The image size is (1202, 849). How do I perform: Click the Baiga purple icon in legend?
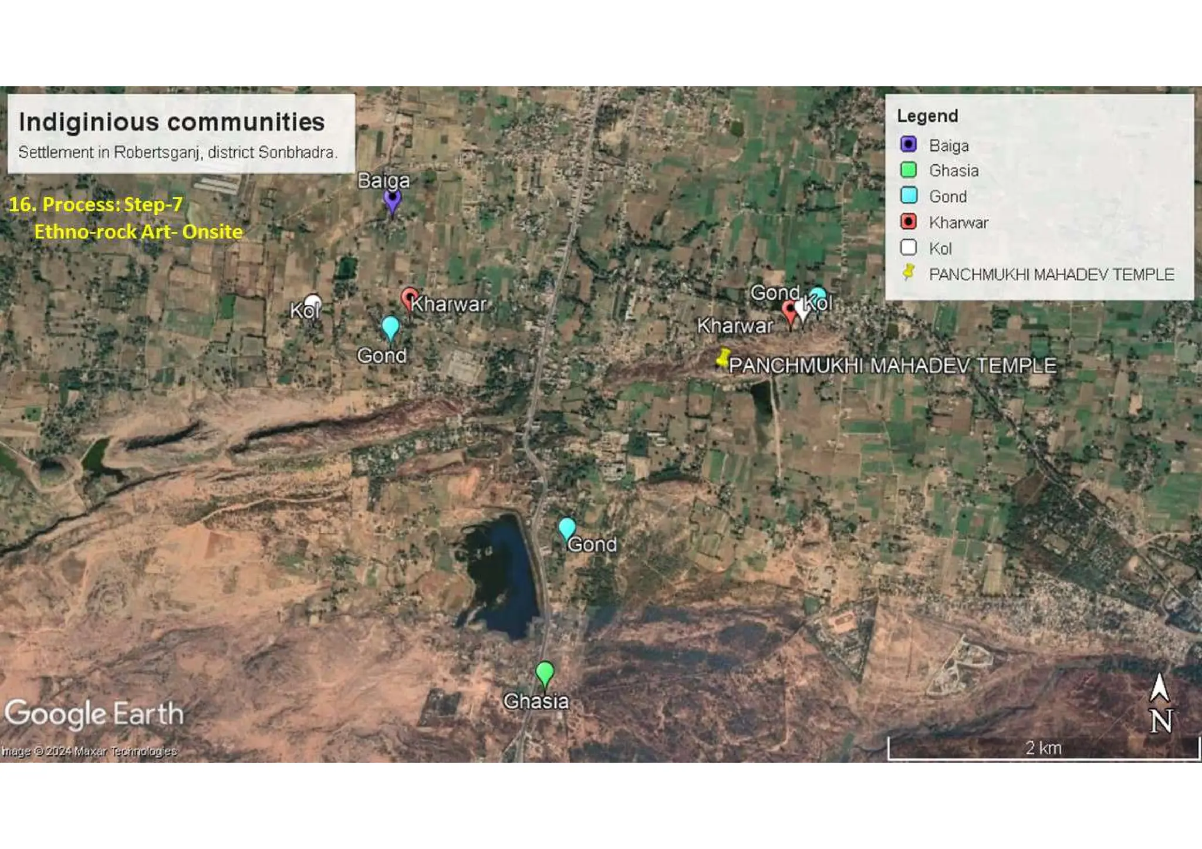[x=908, y=144]
